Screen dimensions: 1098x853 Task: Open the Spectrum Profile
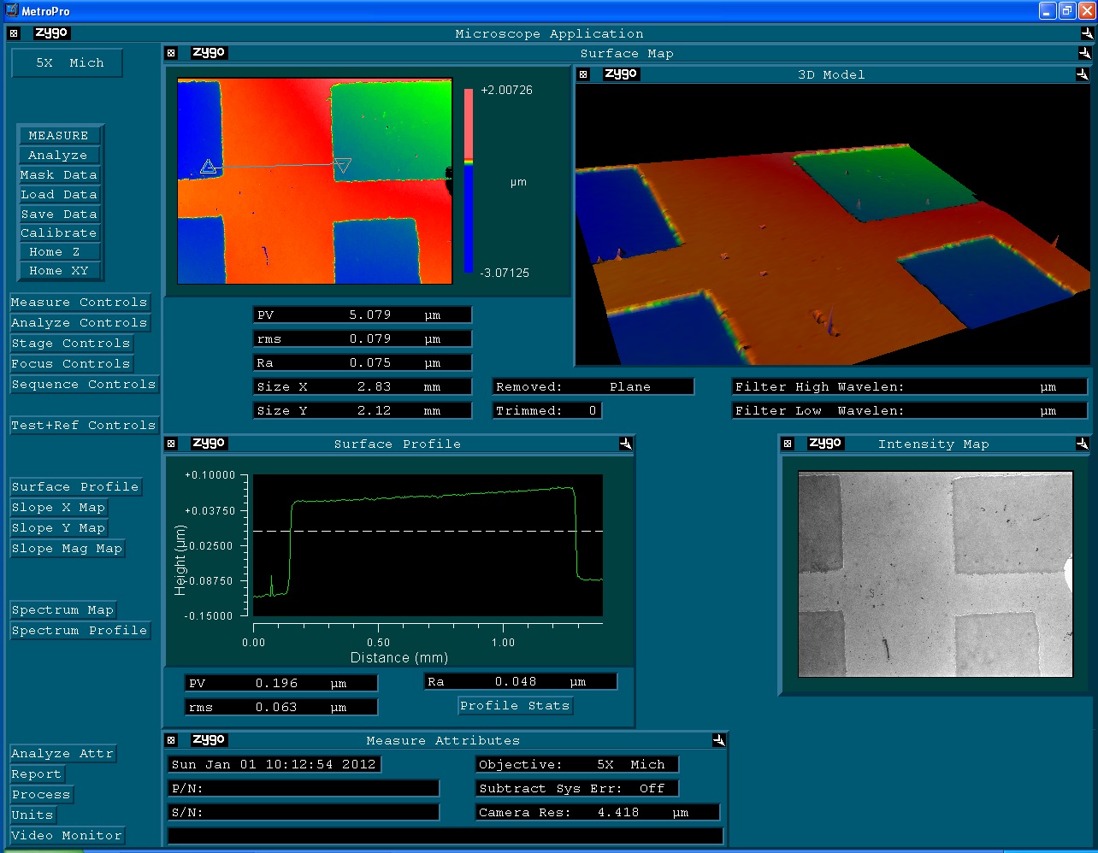click(x=80, y=631)
